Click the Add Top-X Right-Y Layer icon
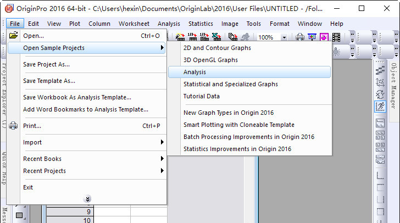Screen dimensions: 400x223 [x=380, y=211]
